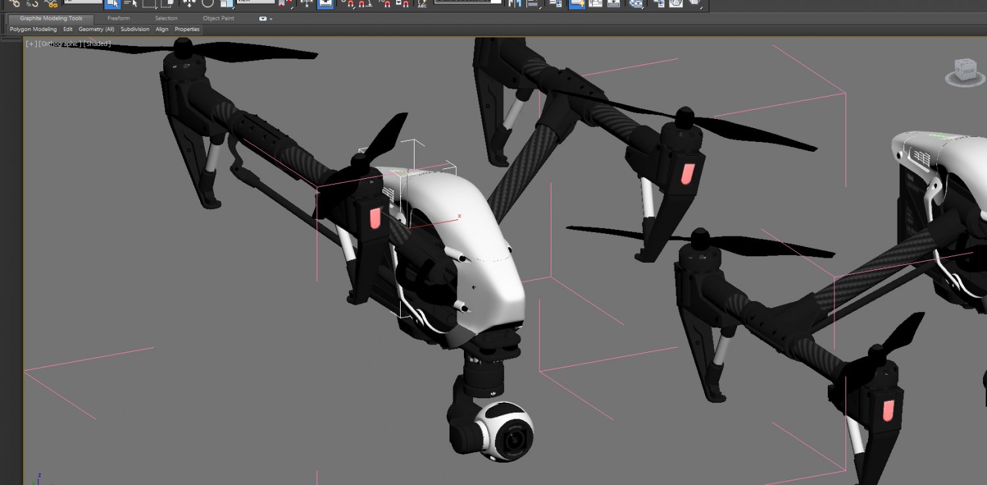The image size is (987, 485).
Task: Expand the Align ribbon panel
Action: pyautogui.click(x=162, y=30)
